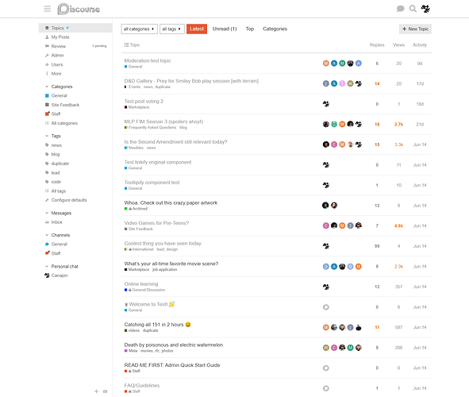Switch to the Categories tab
469x397 pixels.
pos(275,29)
